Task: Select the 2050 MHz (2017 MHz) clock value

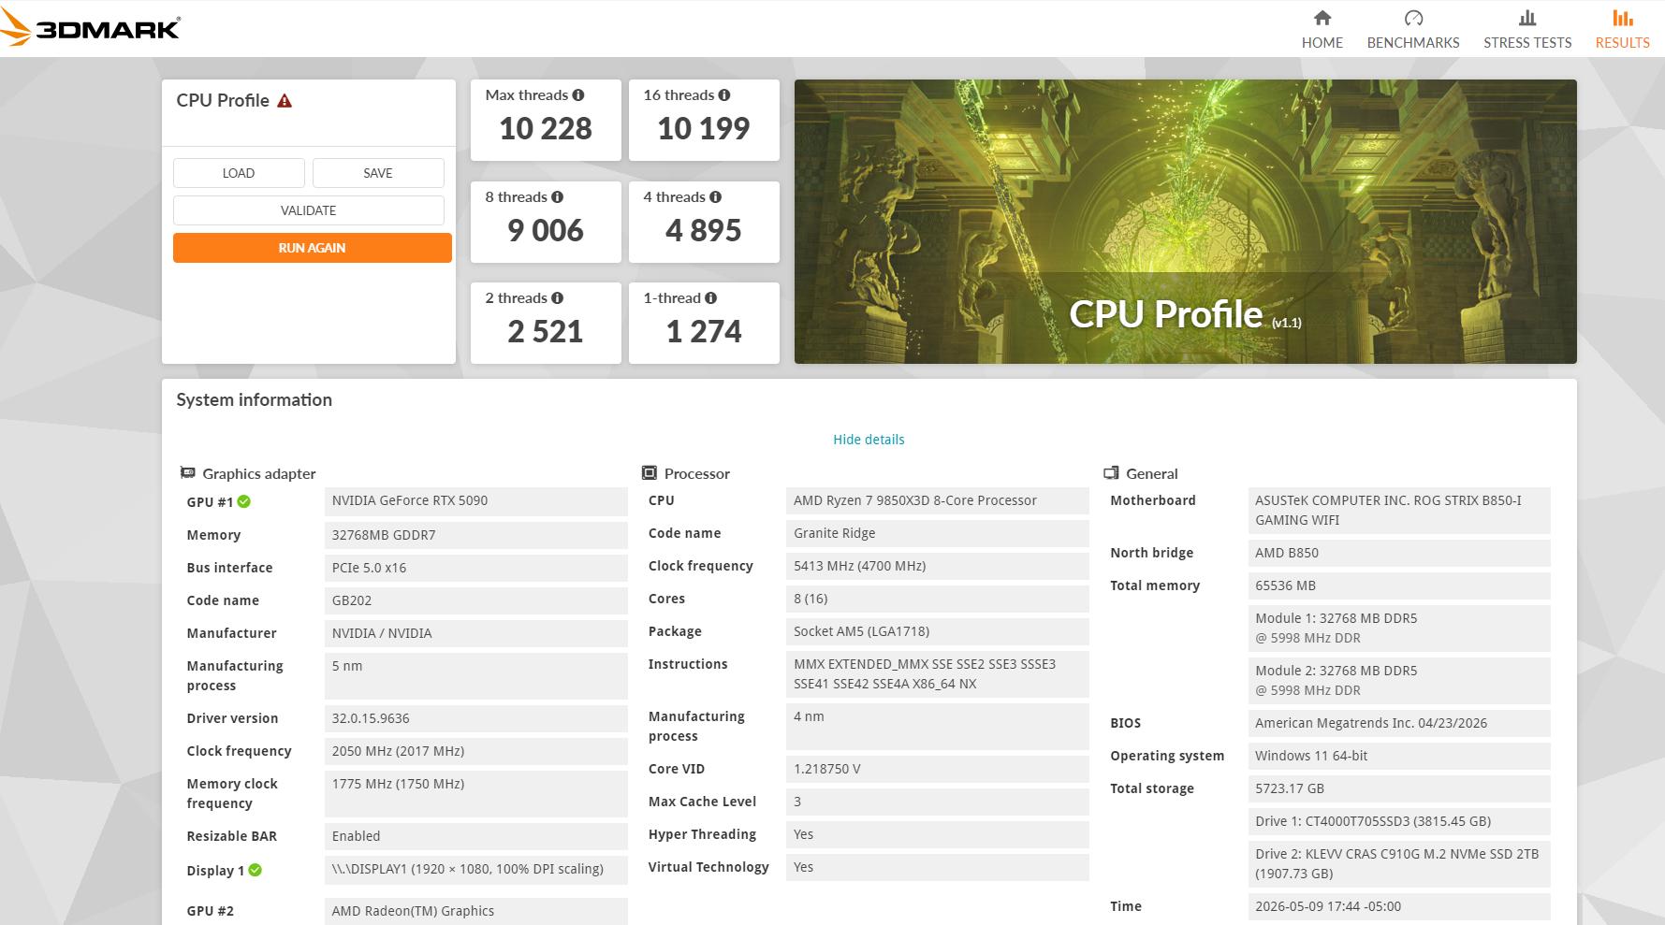Action: (x=476, y=751)
